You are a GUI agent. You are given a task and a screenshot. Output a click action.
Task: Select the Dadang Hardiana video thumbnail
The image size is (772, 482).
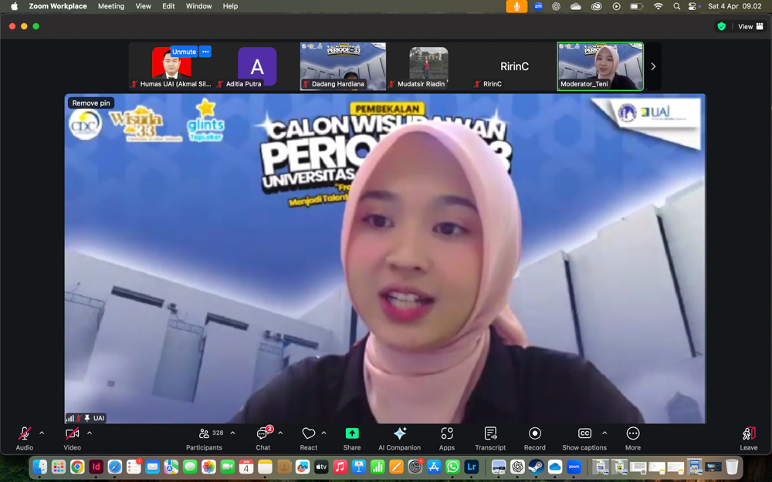pyautogui.click(x=343, y=66)
